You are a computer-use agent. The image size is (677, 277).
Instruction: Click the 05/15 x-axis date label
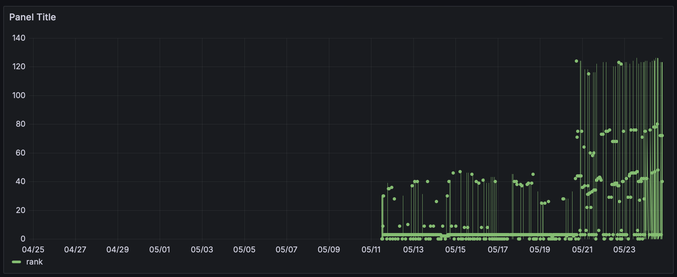tap(455, 250)
